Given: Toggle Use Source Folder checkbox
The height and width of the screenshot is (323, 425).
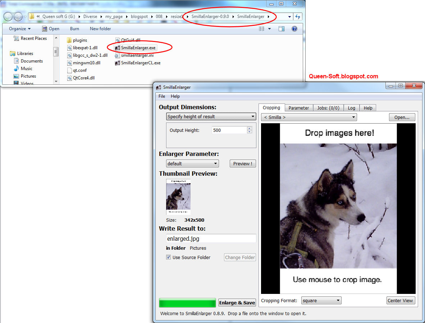Looking at the screenshot, I should 168,257.
